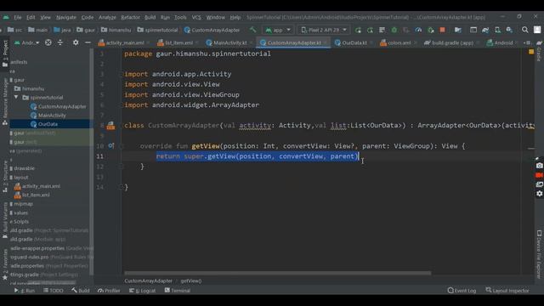Click the spinnertutorial breadcrumb in navigation bar
Image resolution: width=544 pixels, height=306 pixels.
click(157, 31)
